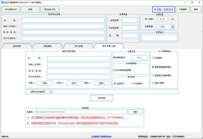Viewport: 203px width, 139px height.
Task: Switch to the 商品编码 tab
Action: click(x=48, y=46)
